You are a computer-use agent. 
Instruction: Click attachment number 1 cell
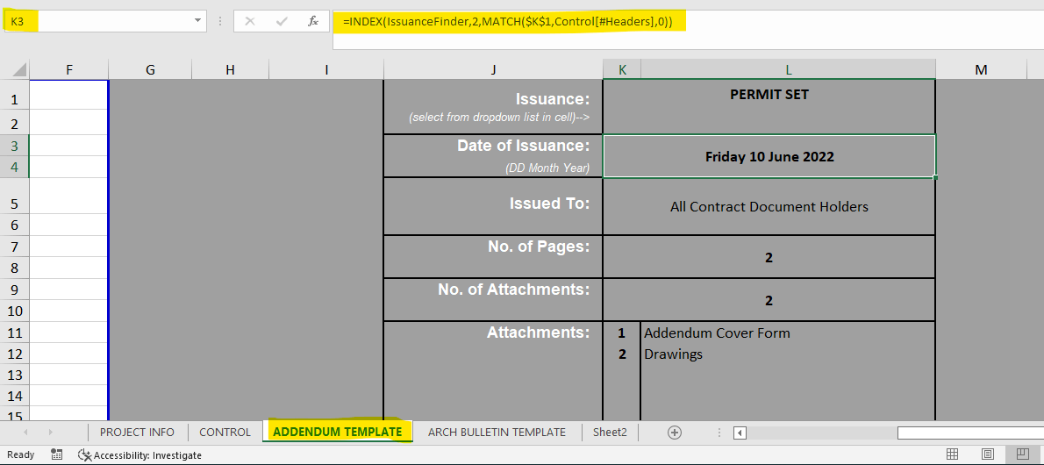pyautogui.click(x=622, y=333)
